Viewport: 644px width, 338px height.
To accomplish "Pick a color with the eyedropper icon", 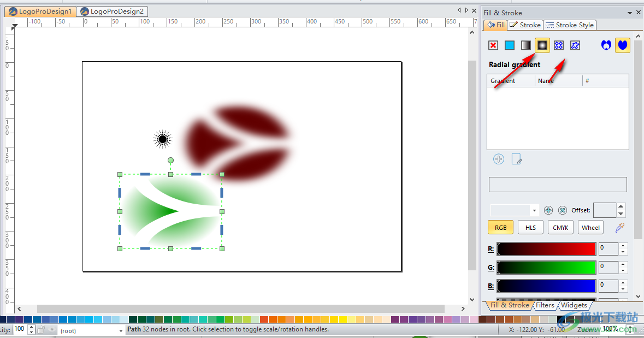I will [x=619, y=227].
